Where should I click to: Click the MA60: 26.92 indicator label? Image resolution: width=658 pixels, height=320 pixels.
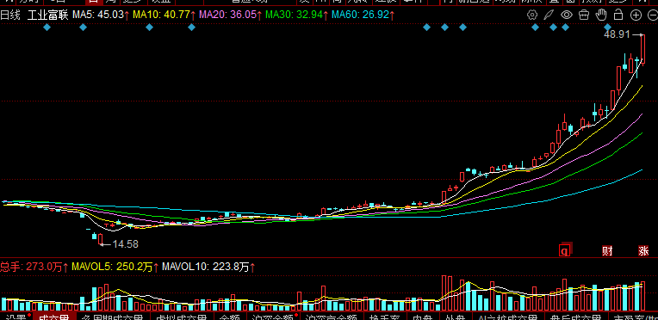[x=363, y=15]
